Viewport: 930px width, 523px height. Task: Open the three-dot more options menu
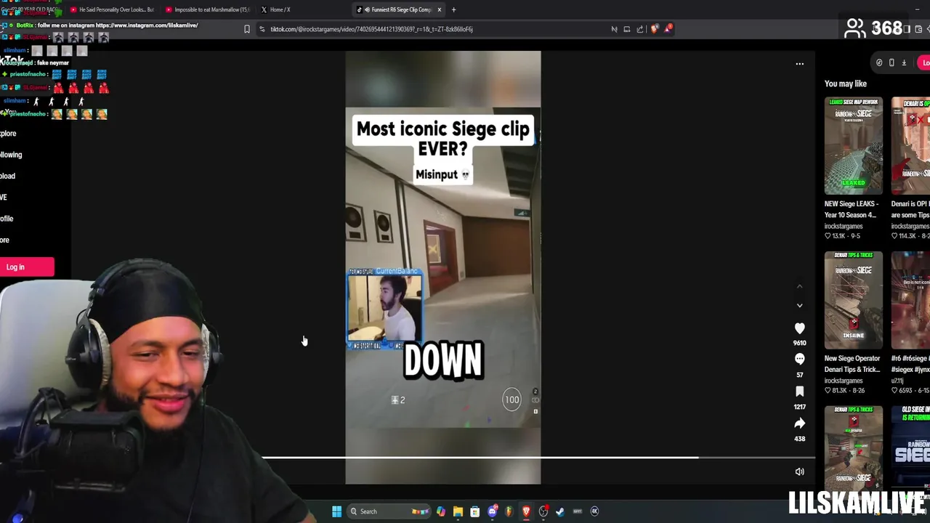click(x=799, y=64)
